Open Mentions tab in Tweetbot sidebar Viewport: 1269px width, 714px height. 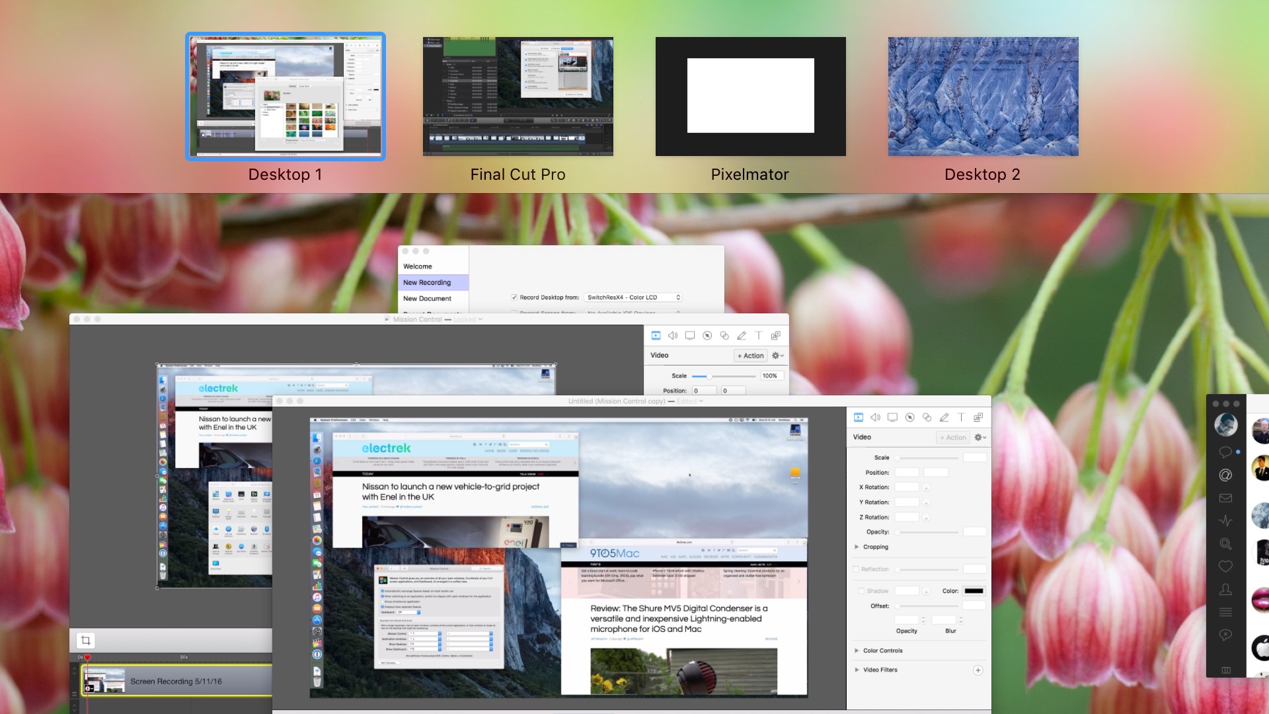coord(1225,475)
